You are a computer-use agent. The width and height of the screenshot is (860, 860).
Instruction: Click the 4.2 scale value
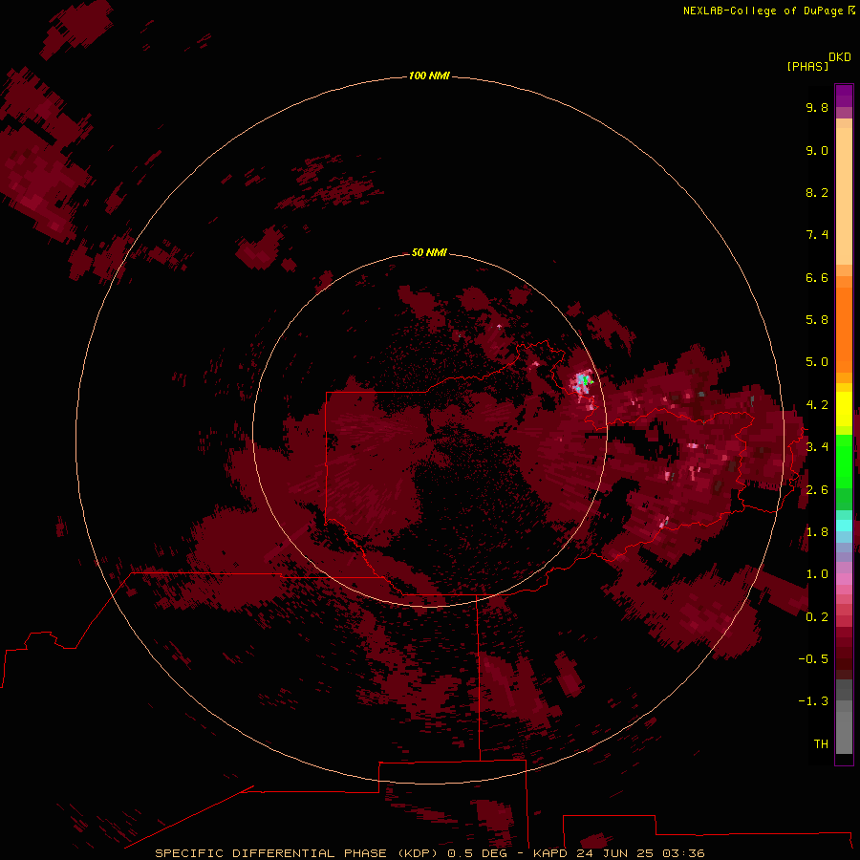click(817, 405)
